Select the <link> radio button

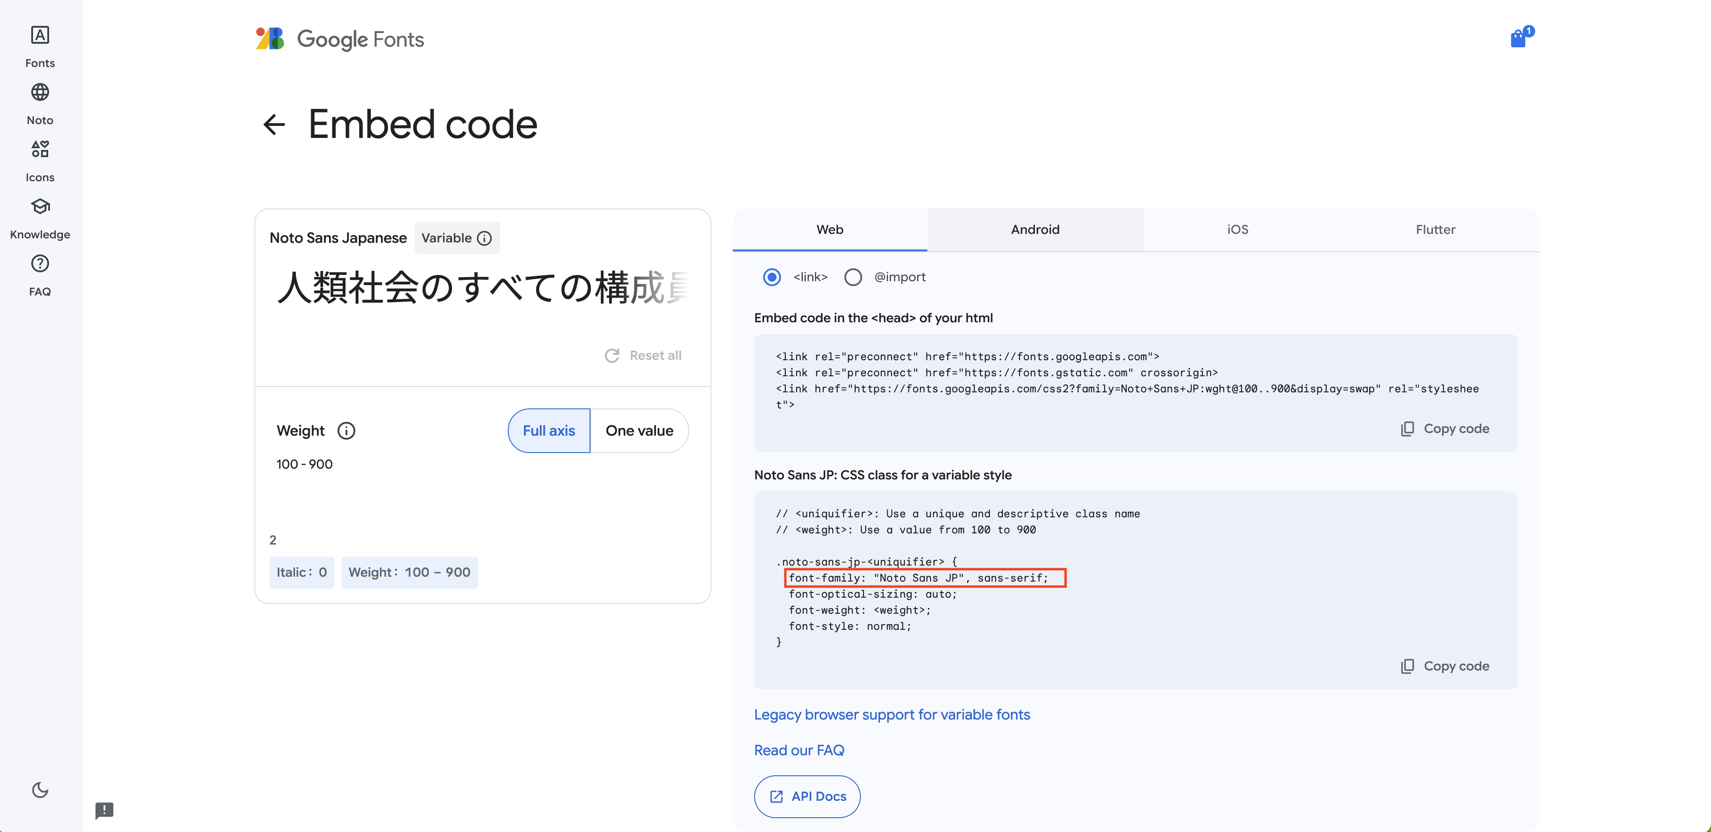click(x=772, y=277)
